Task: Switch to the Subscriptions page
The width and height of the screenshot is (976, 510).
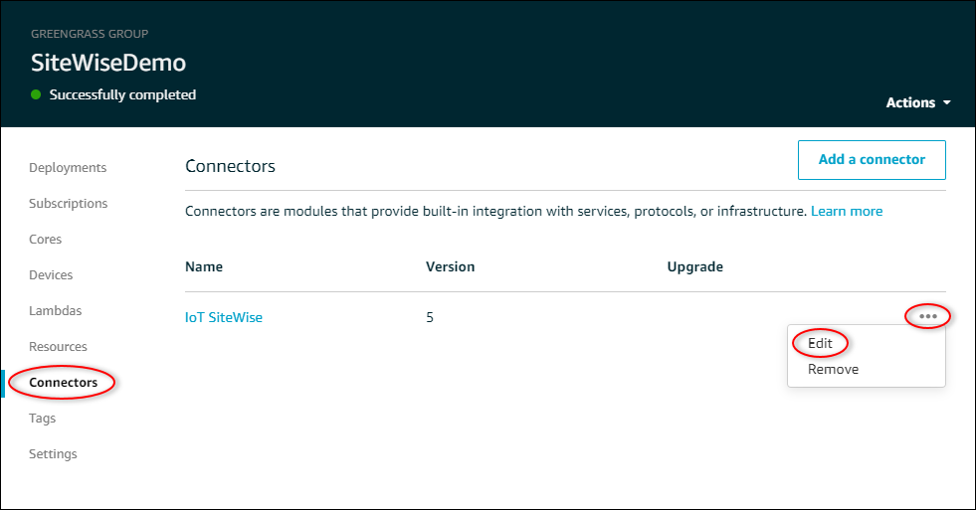Action: 69,204
